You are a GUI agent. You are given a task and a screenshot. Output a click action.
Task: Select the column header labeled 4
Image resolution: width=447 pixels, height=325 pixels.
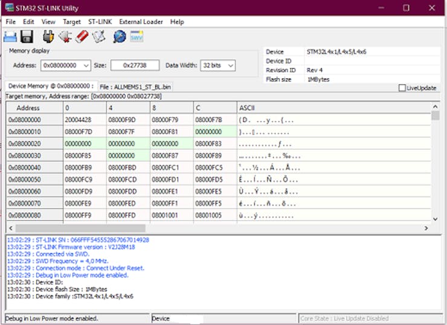click(x=128, y=108)
